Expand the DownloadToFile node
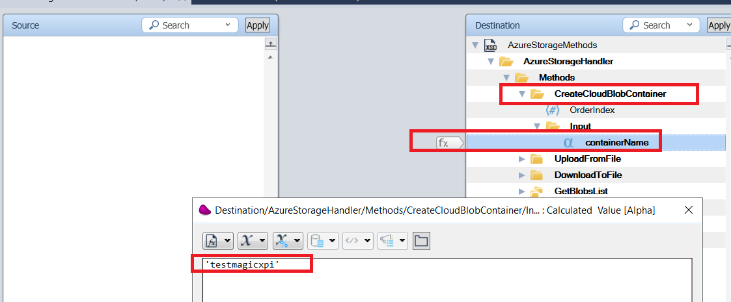The width and height of the screenshot is (731, 302). 522,175
